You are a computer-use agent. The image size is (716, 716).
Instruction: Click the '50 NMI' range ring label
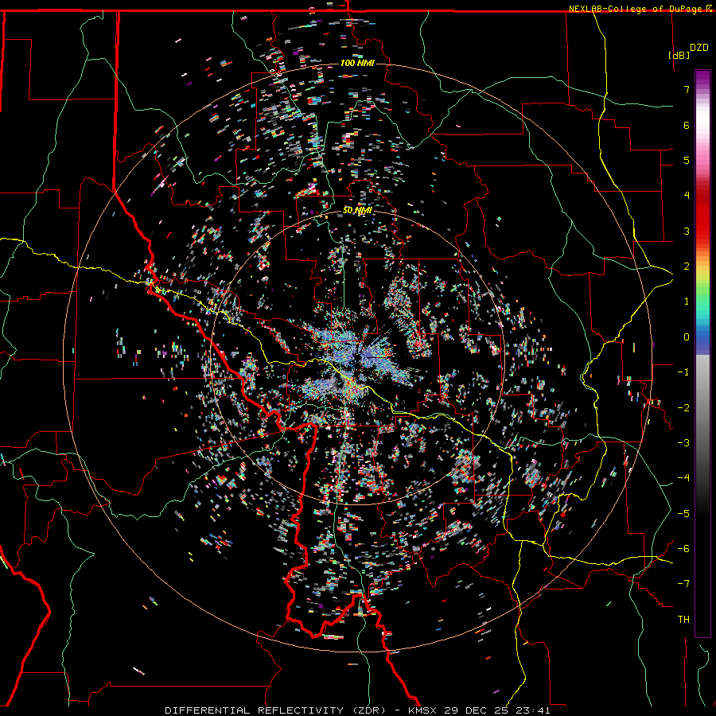[x=357, y=210]
